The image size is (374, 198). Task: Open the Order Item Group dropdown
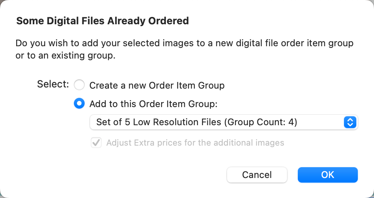point(223,122)
